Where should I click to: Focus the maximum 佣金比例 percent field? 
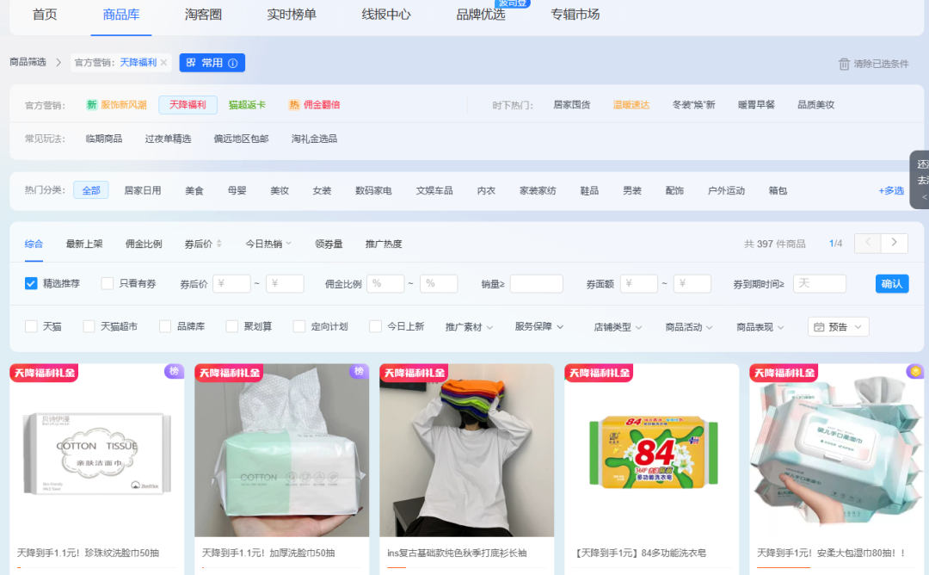[439, 283]
